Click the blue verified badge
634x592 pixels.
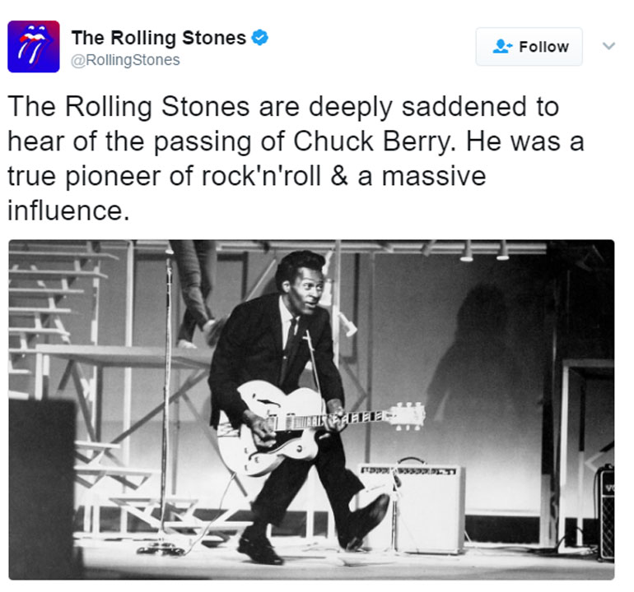click(259, 38)
